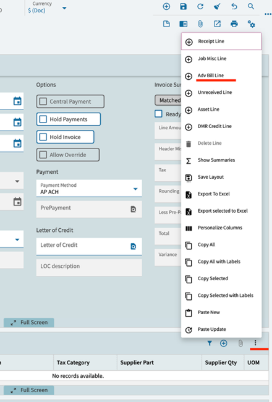This screenshot has height=402, width=272.
Task: Choose Job Misc Line menu entry
Action: tap(221, 59)
